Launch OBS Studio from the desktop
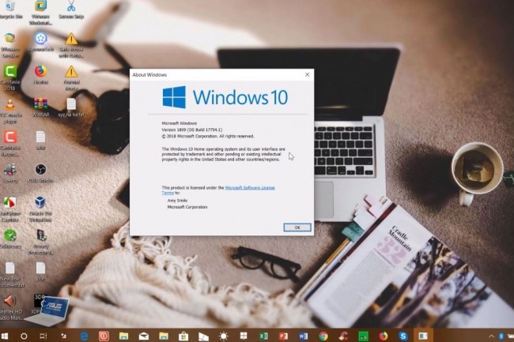Screen dimensions: 514x342 tap(40, 173)
